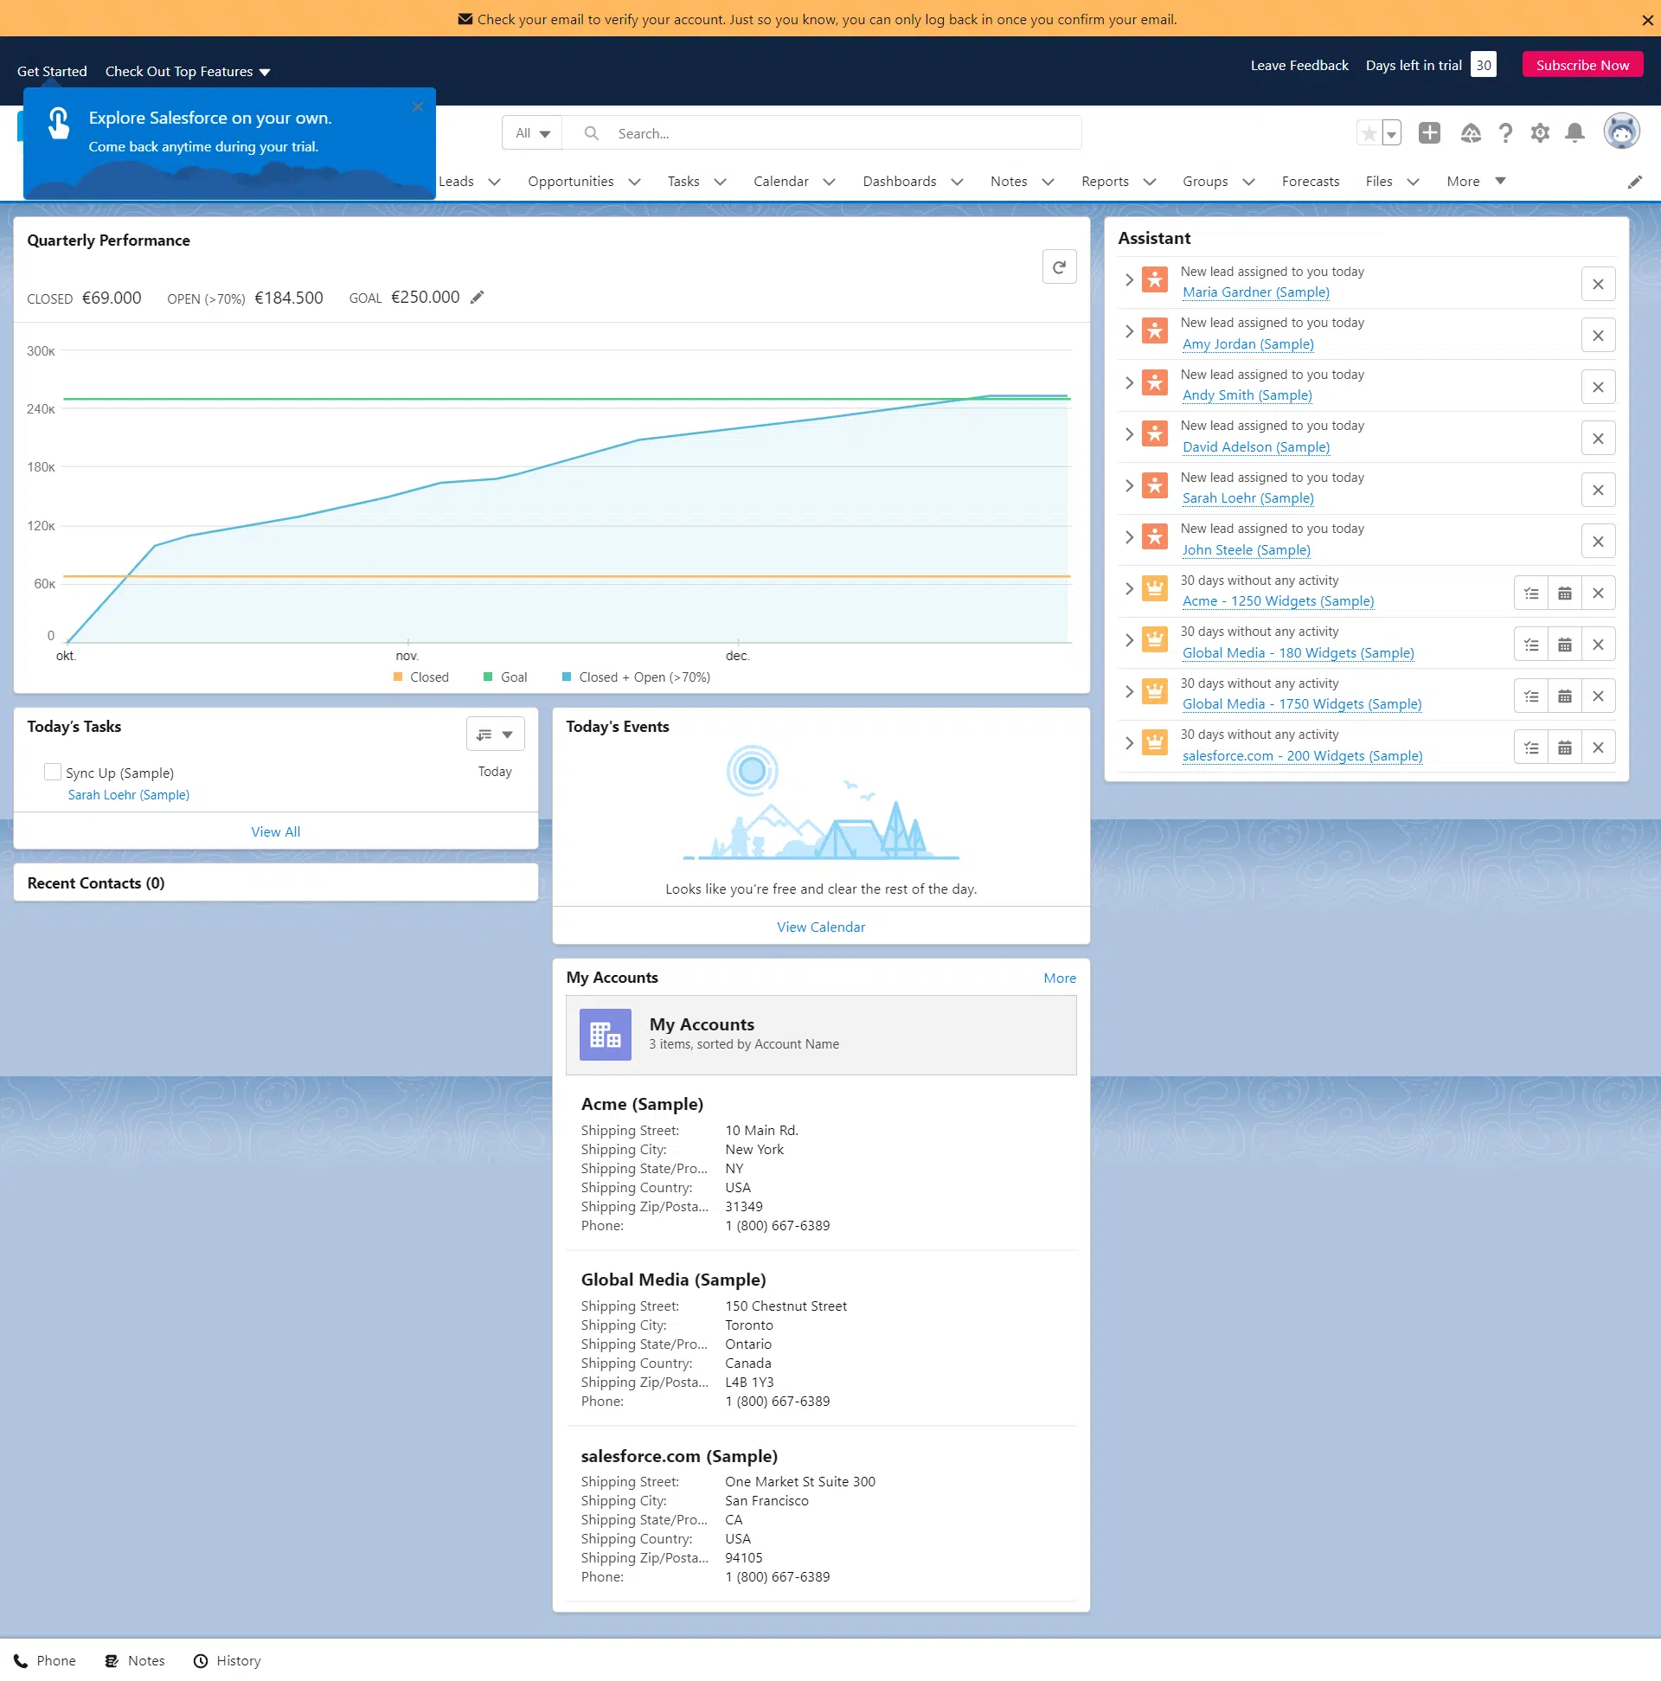
Task: Click the My Accounts building icon
Action: point(605,1035)
